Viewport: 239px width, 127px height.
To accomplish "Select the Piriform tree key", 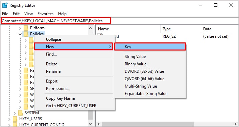I will 37,28.
